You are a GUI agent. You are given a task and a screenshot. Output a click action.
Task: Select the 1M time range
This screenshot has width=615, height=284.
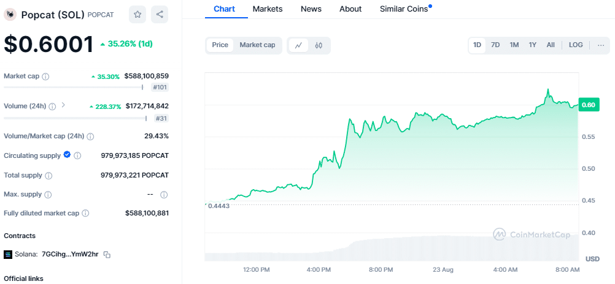pyautogui.click(x=514, y=45)
